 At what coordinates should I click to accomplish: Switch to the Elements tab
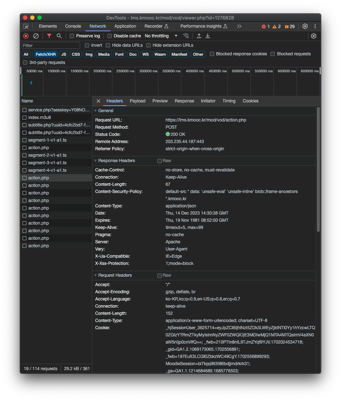[48, 26]
